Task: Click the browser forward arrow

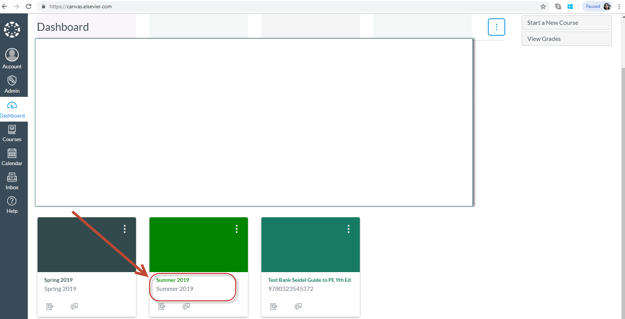Action: (17, 6)
